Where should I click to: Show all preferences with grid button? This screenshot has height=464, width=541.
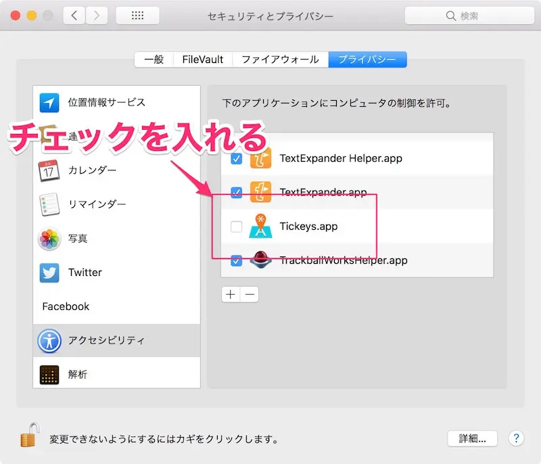point(138,16)
